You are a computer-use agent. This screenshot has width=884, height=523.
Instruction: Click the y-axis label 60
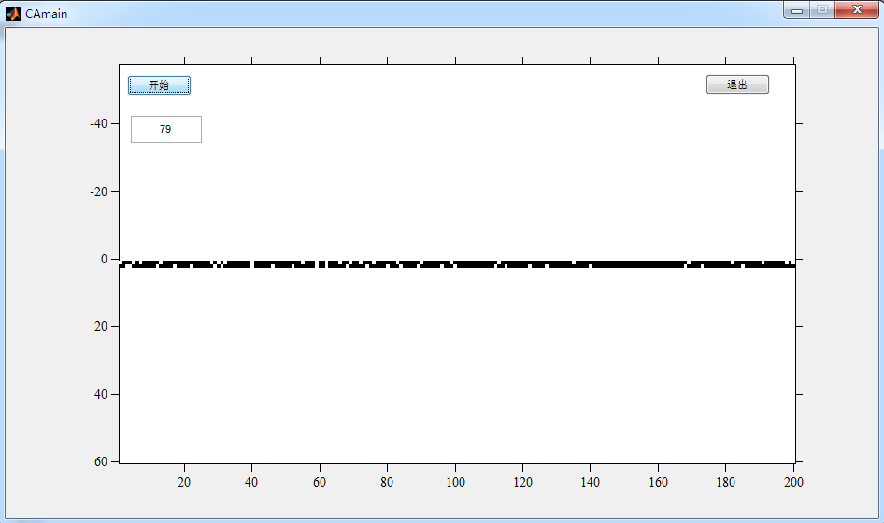tap(101, 461)
